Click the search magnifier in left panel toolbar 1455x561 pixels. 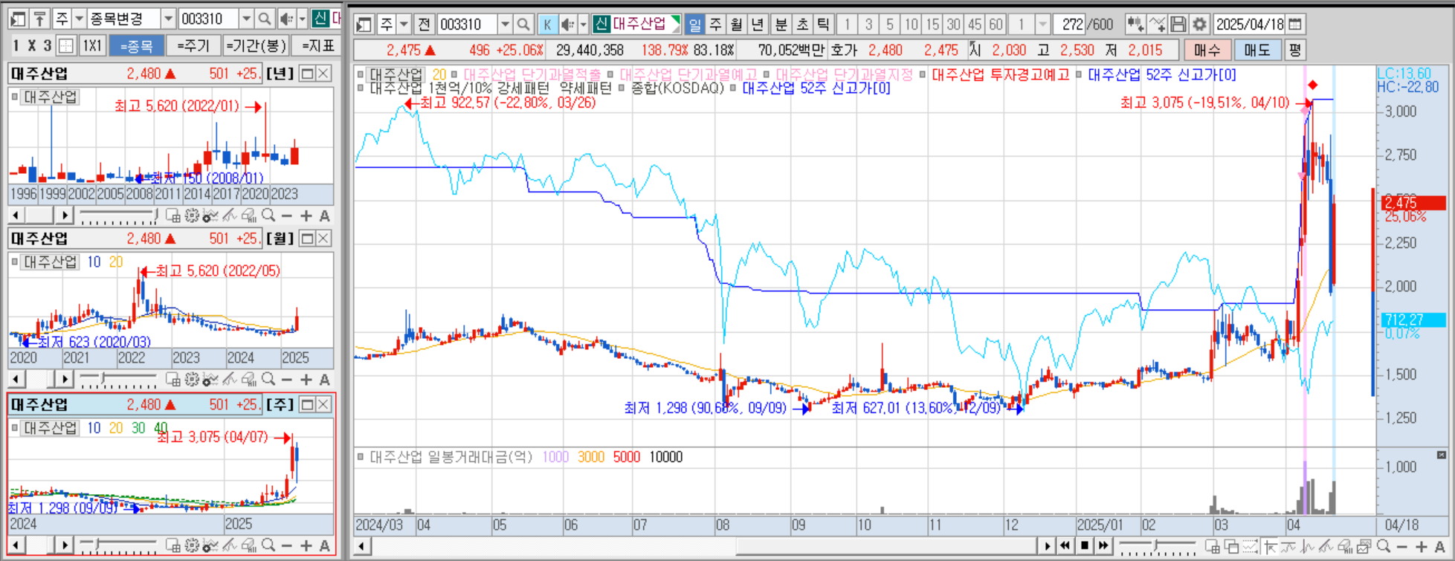(264, 19)
